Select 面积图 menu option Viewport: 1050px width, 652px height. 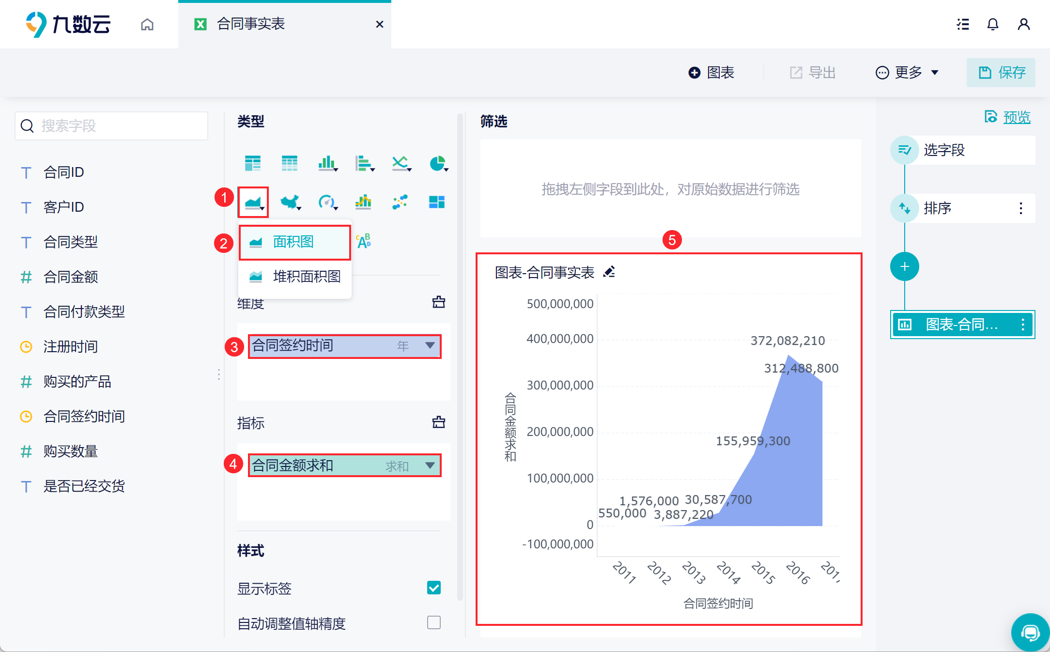[294, 242]
